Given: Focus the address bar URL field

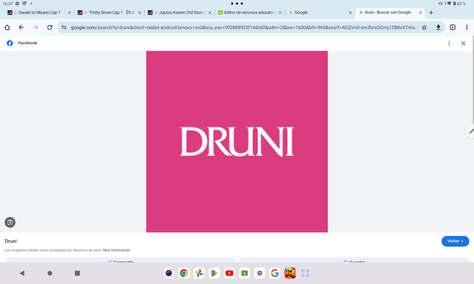Looking at the screenshot, I should tap(243, 27).
